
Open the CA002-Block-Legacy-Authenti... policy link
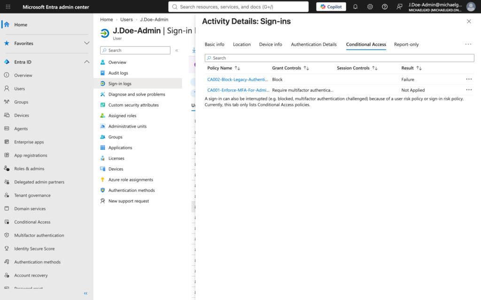237,80
